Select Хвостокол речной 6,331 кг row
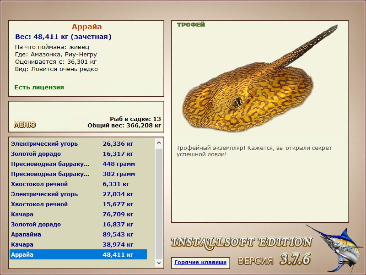 (x=78, y=184)
